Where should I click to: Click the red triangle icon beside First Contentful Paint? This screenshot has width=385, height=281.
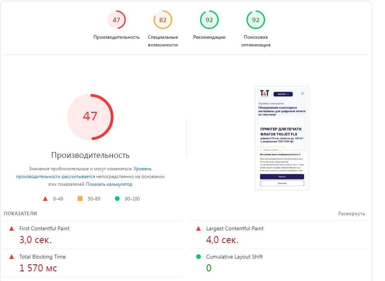click(x=12, y=228)
